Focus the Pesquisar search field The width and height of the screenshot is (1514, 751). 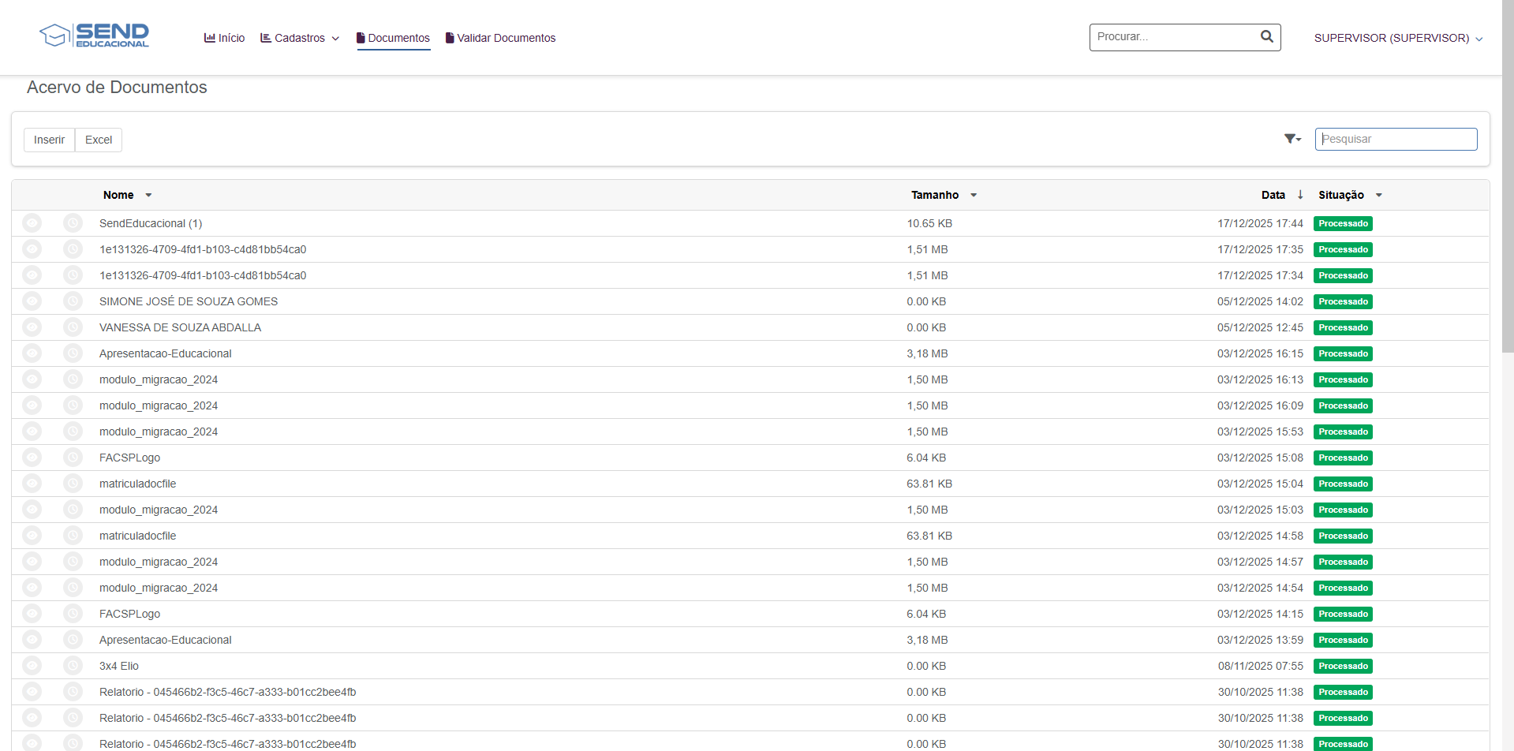coord(1396,139)
